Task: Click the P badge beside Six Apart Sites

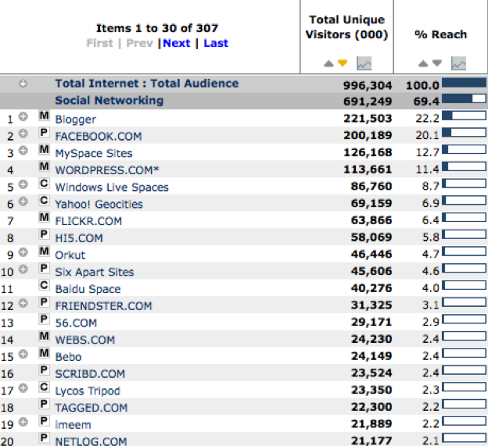Action: (45, 269)
